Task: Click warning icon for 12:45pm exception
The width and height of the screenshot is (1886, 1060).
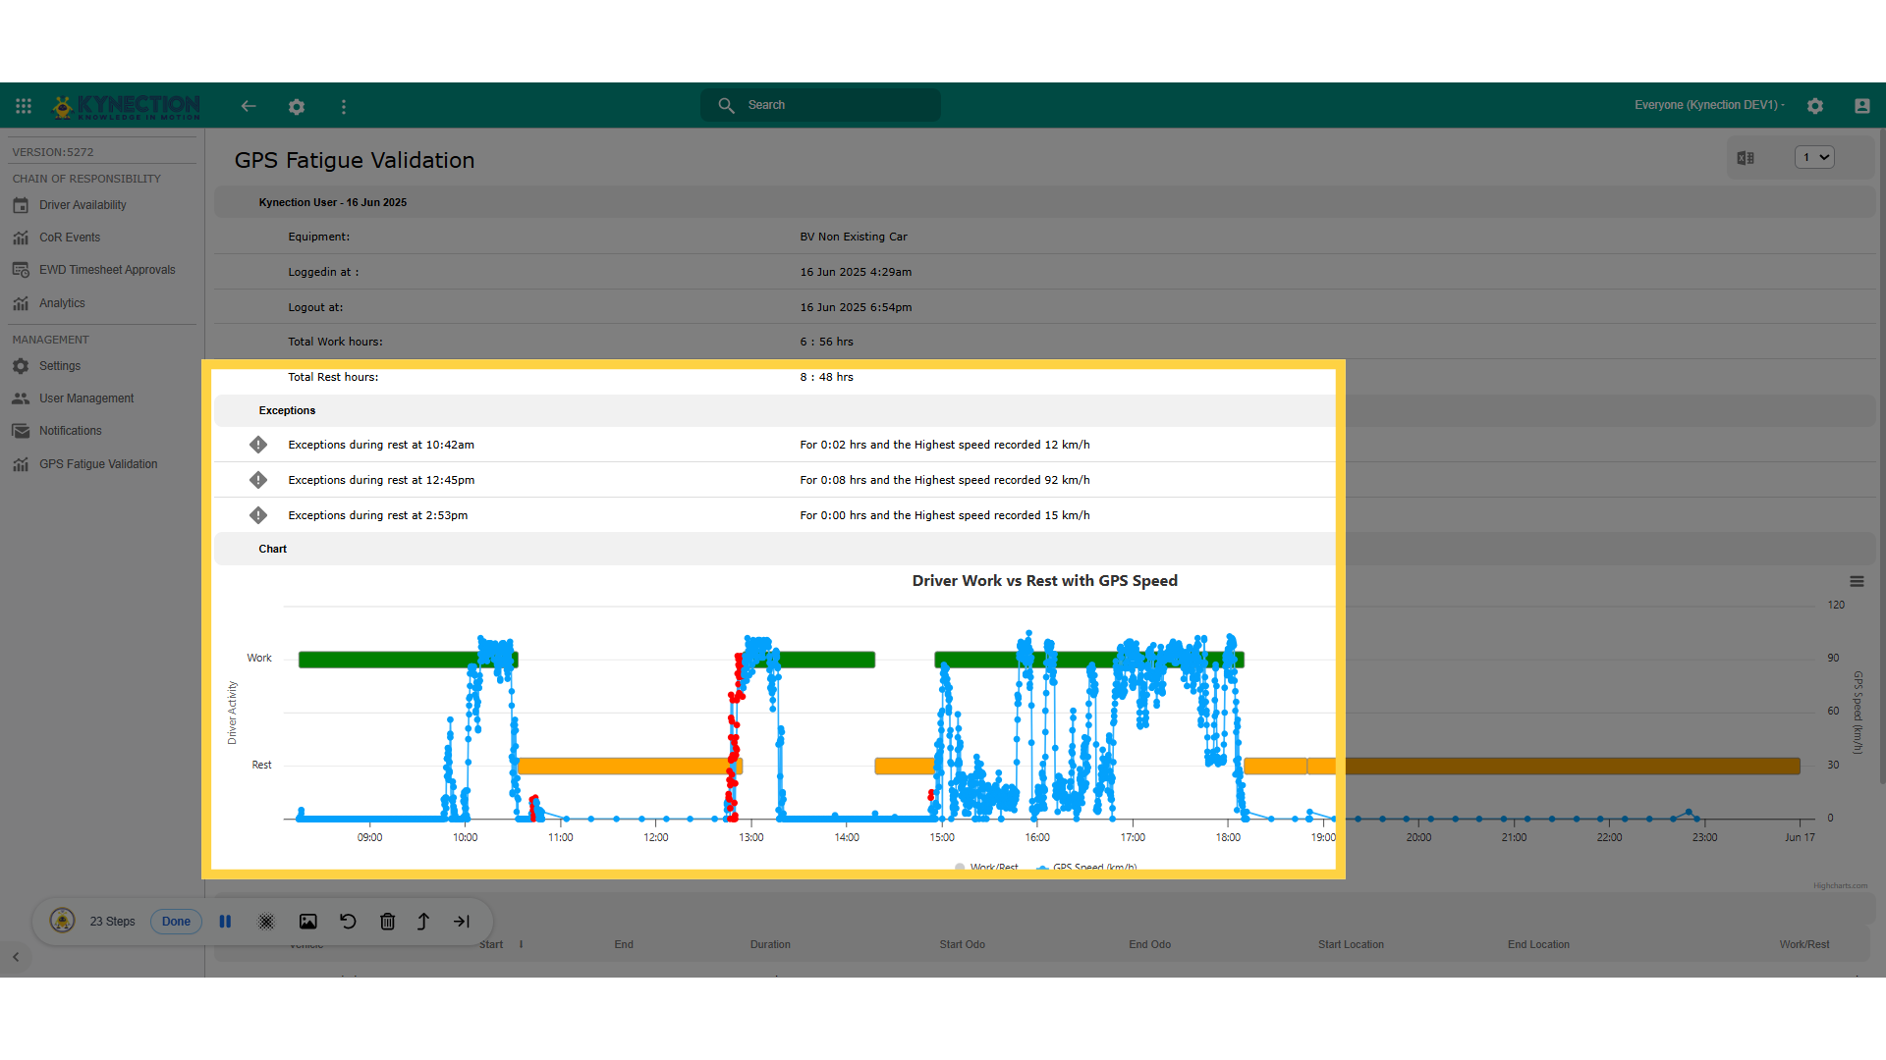Action: [x=258, y=480]
